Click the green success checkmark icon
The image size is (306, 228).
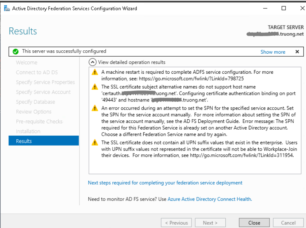pos(16,51)
